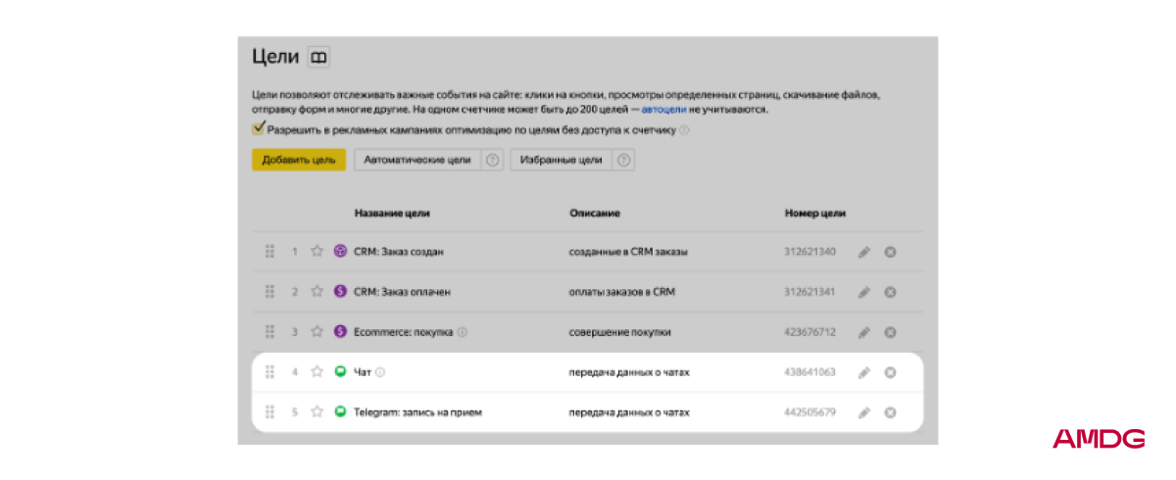This screenshot has height=480, width=1176.
Task: Star the Чат goal as favorite
Action: point(317,372)
